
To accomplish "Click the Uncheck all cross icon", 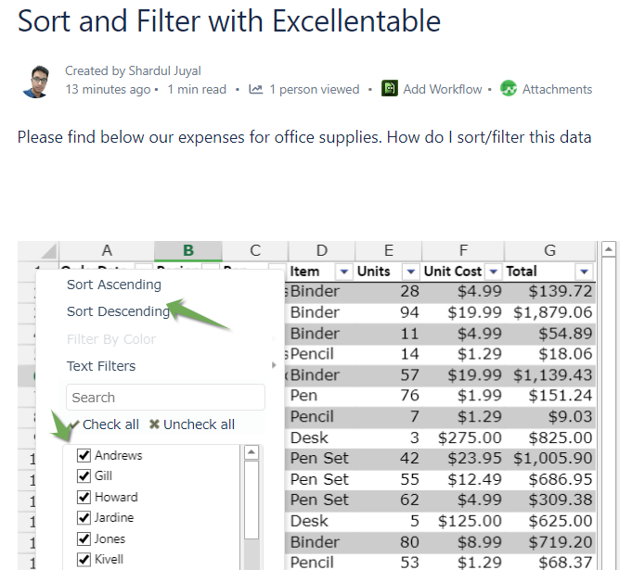I will 154,424.
